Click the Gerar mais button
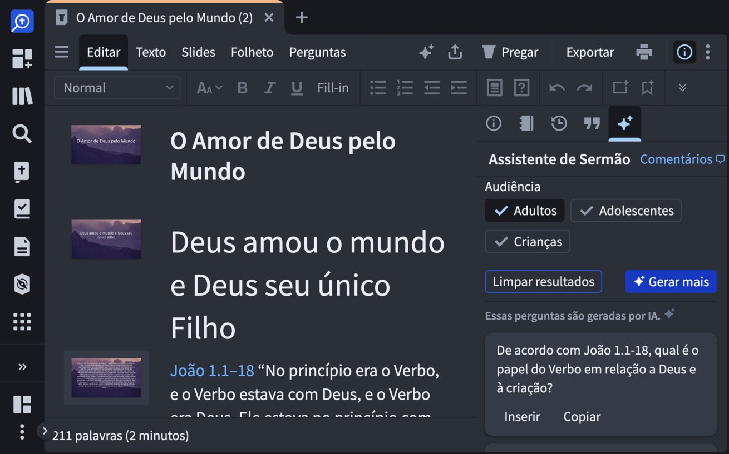The image size is (729, 454). click(x=671, y=282)
